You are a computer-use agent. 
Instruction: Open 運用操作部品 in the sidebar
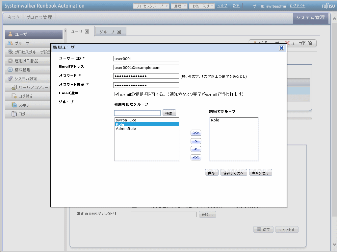[x=28, y=61]
